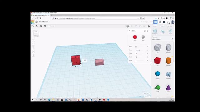Collapse the shapes panel with the side chevron

pos(151,63)
